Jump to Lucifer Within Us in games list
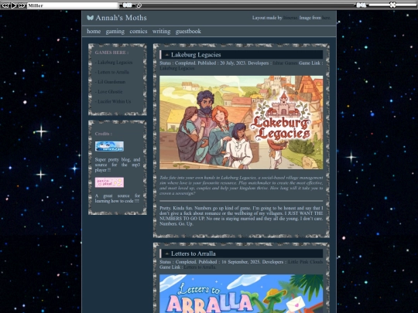The width and height of the screenshot is (418, 313). coord(114,101)
